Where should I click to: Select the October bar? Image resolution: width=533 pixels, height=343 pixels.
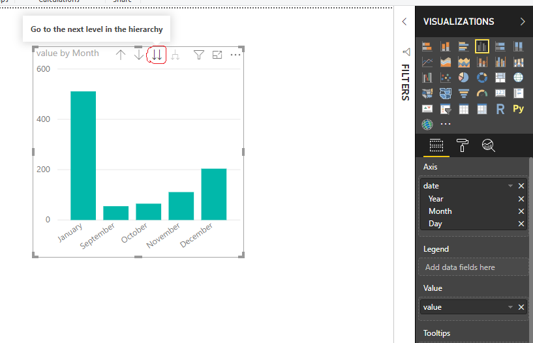coord(149,211)
